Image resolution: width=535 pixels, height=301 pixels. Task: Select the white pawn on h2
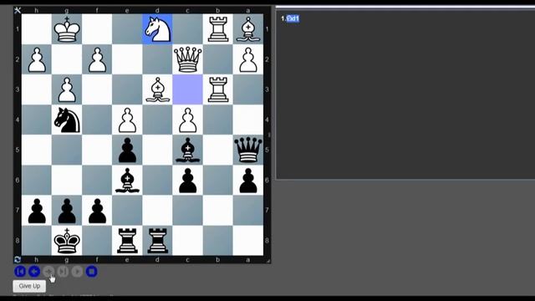point(37,59)
